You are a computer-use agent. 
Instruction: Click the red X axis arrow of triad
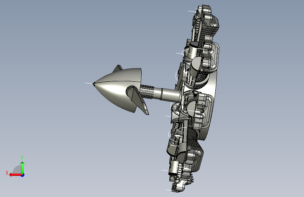click(15, 175)
